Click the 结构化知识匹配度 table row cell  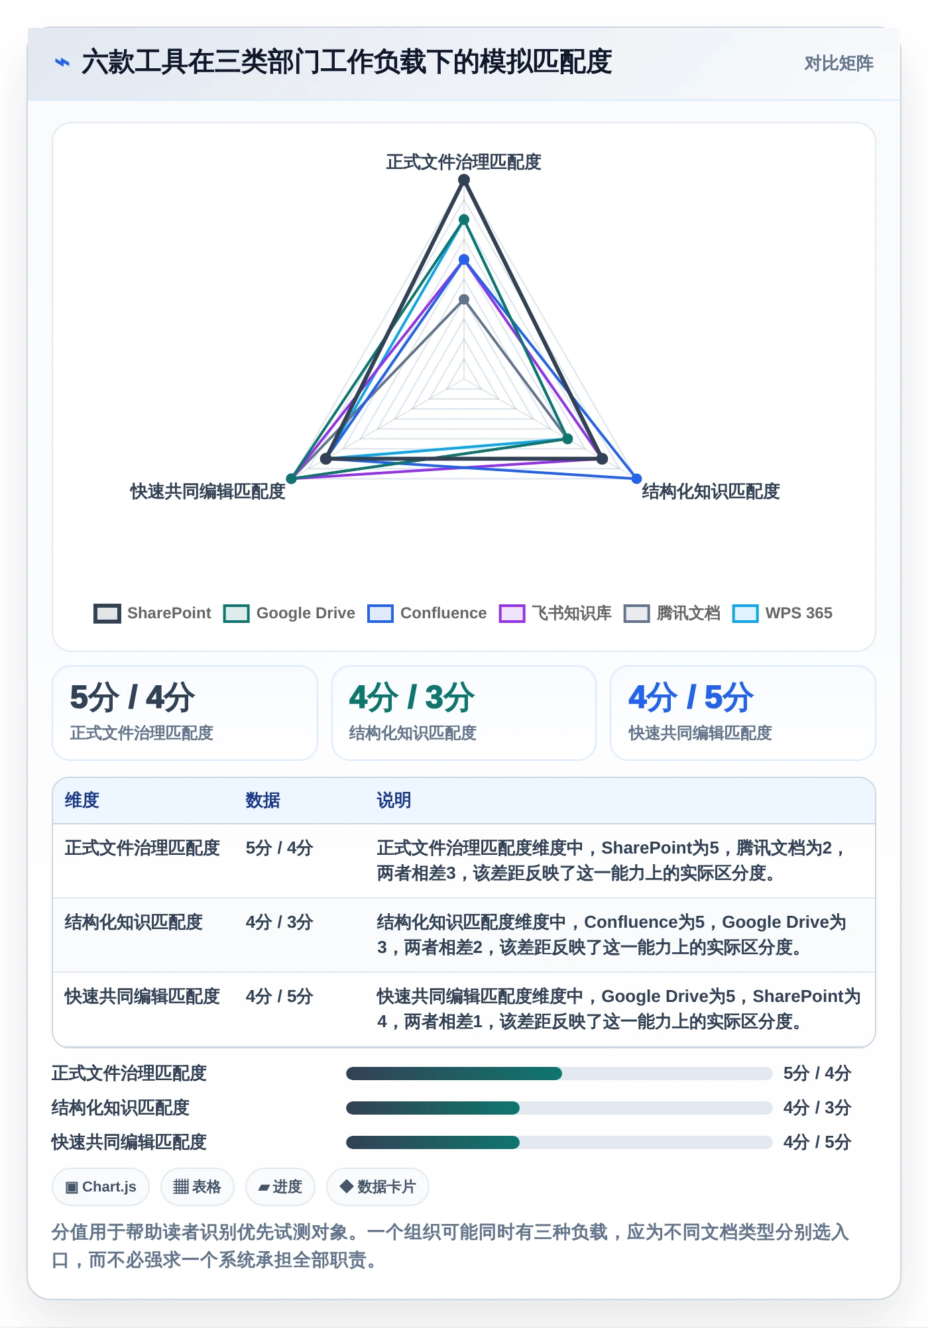134,922
